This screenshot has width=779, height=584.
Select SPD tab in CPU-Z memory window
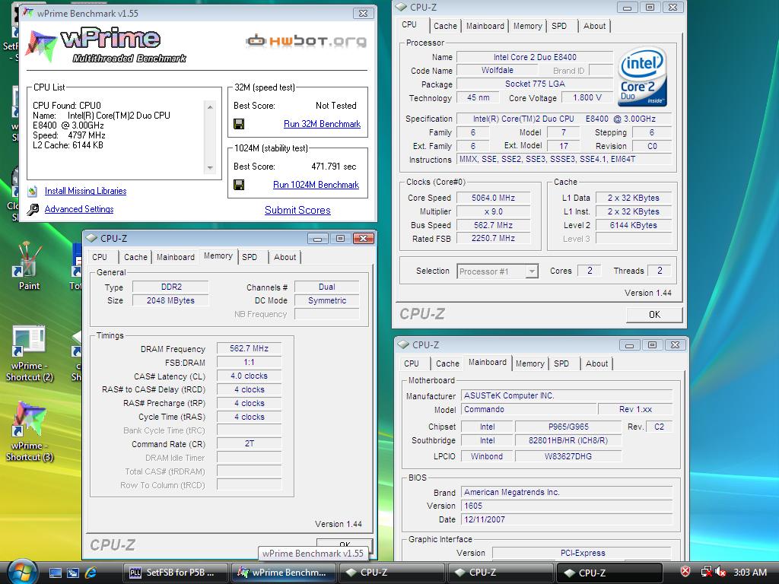click(250, 257)
